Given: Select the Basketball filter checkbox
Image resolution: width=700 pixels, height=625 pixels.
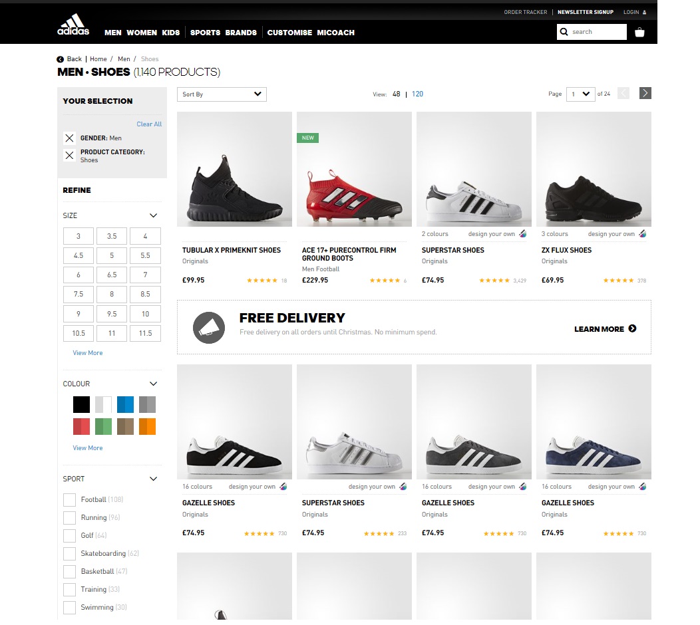Looking at the screenshot, I should point(69,571).
